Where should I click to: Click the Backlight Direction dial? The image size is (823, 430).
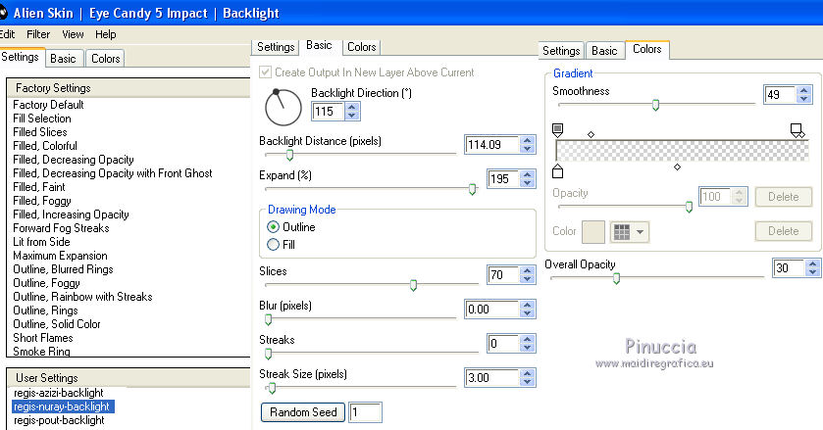click(x=283, y=108)
